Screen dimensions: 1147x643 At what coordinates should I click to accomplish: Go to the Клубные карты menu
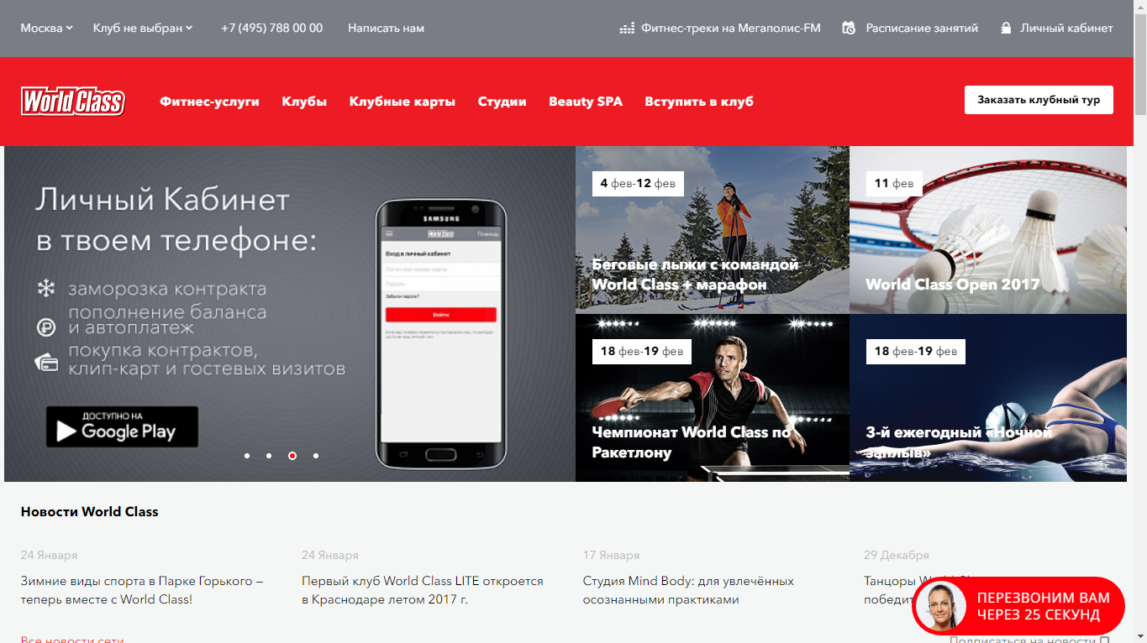pyautogui.click(x=402, y=102)
